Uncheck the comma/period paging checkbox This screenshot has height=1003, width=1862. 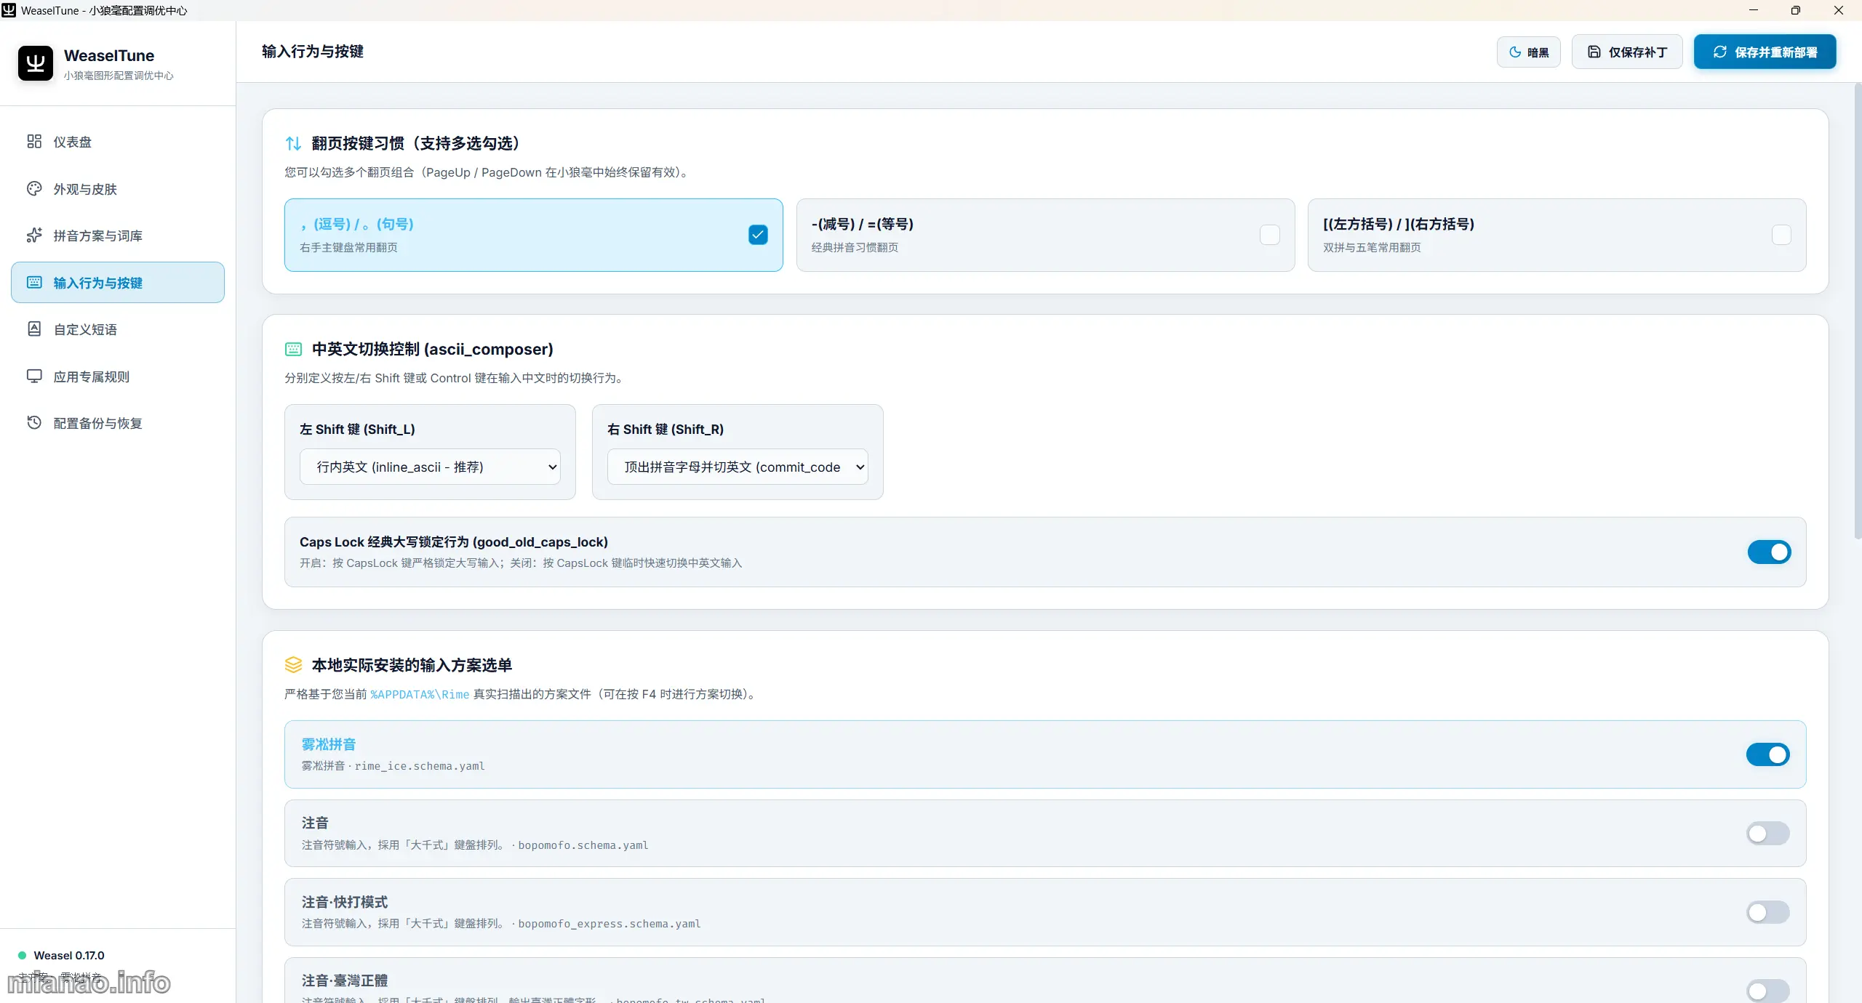pos(758,235)
